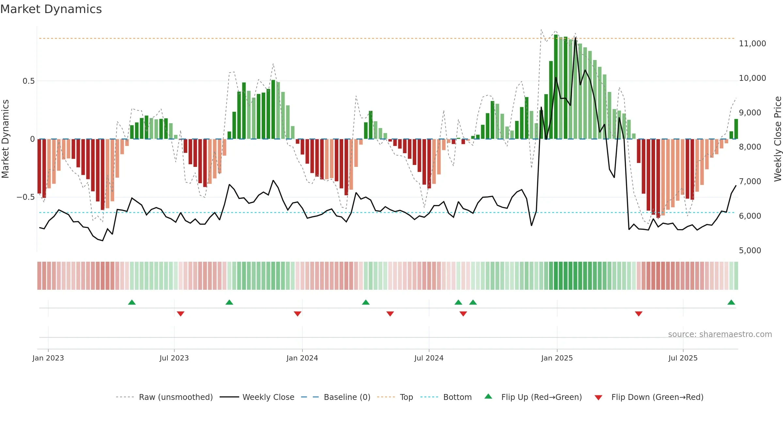Click the last green flip-up marker in 2025
This screenshot has width=783, height=440.
(x=731, y=302)
